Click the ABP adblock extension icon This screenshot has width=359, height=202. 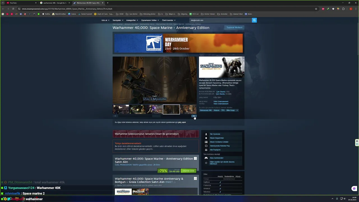323,9
